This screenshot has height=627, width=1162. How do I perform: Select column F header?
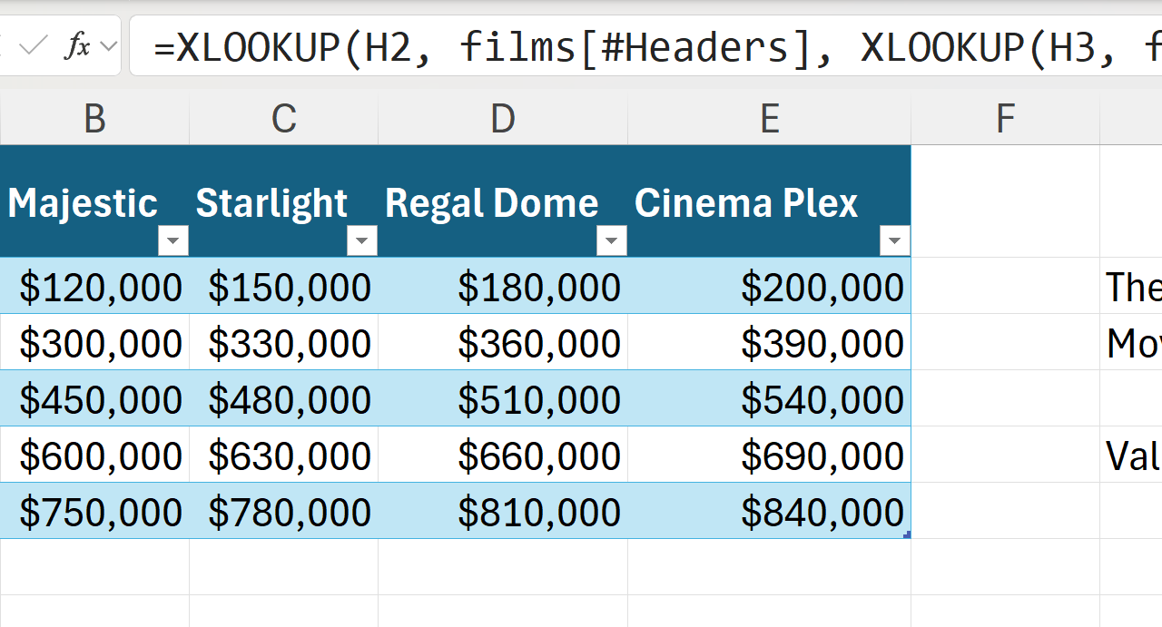point(1005,118)
